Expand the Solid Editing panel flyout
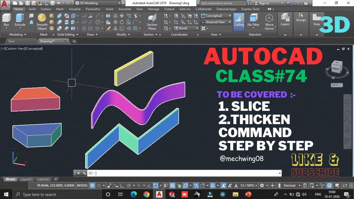This screenshot has height=199, width=354. point(68,35)
